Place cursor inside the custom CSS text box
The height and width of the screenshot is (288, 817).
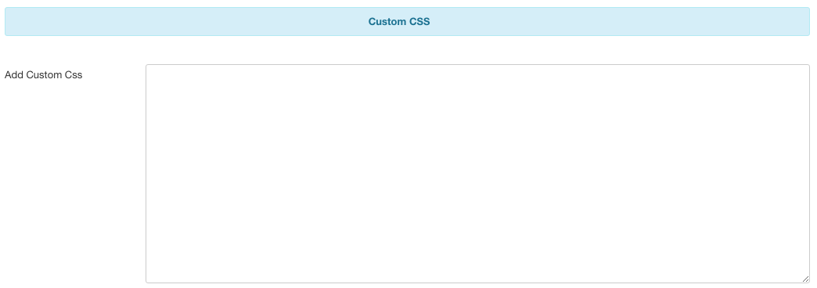(478, 174)
